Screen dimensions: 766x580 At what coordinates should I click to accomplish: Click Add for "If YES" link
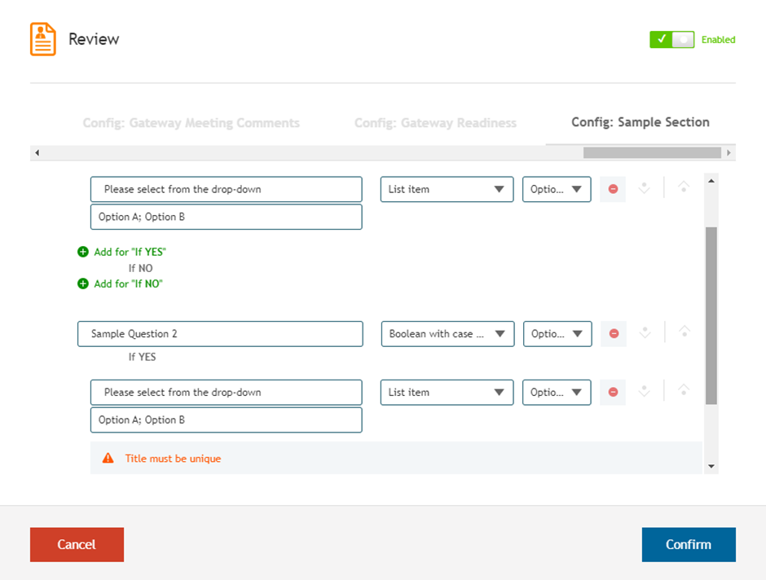click(130, 252)
